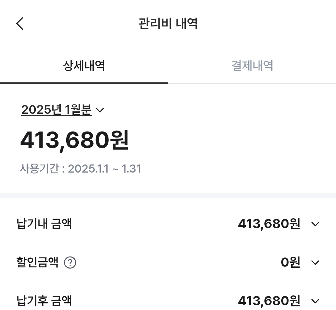Click the 413,680원 value in 납기후 금액 row
The image size is (336, 310).
(x=269, y=301)
